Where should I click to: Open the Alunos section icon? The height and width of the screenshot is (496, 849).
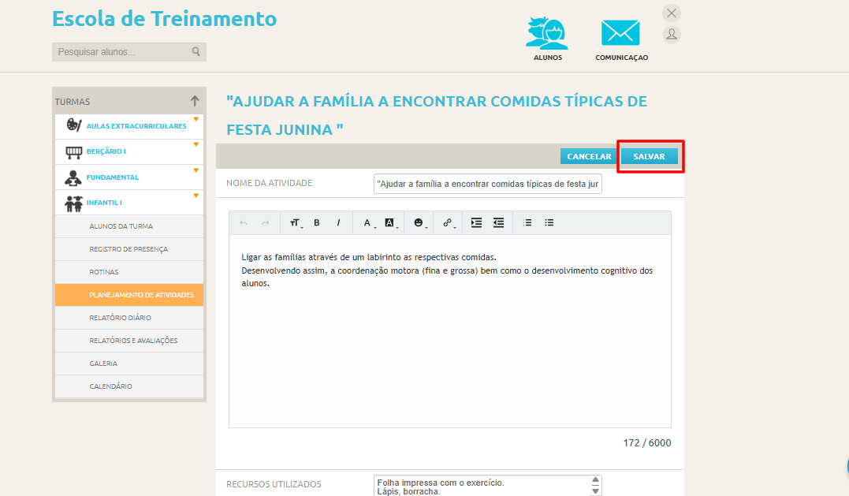pos(547,33)
